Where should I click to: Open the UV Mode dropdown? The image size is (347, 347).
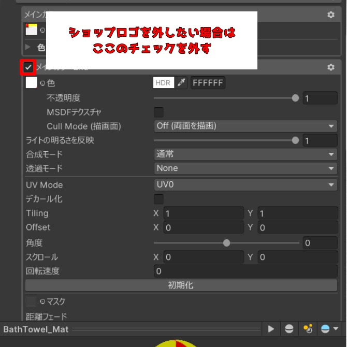point(245,185)
